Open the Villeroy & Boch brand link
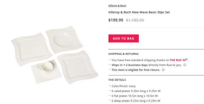 click(117, 5)
